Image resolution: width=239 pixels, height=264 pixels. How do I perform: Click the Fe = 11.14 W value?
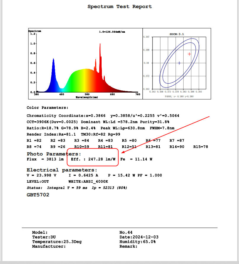(x=136, y=159)
